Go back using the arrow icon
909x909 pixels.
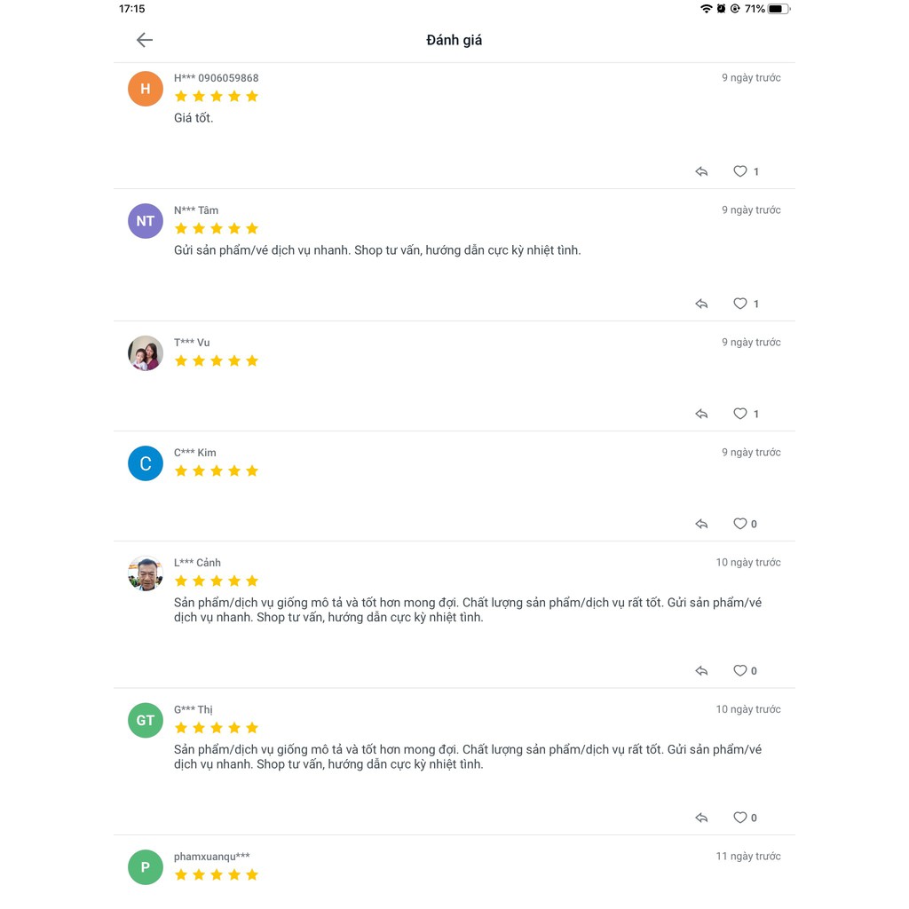145,40
